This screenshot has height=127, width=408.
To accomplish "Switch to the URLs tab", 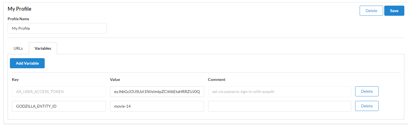I will click(18, 48).
